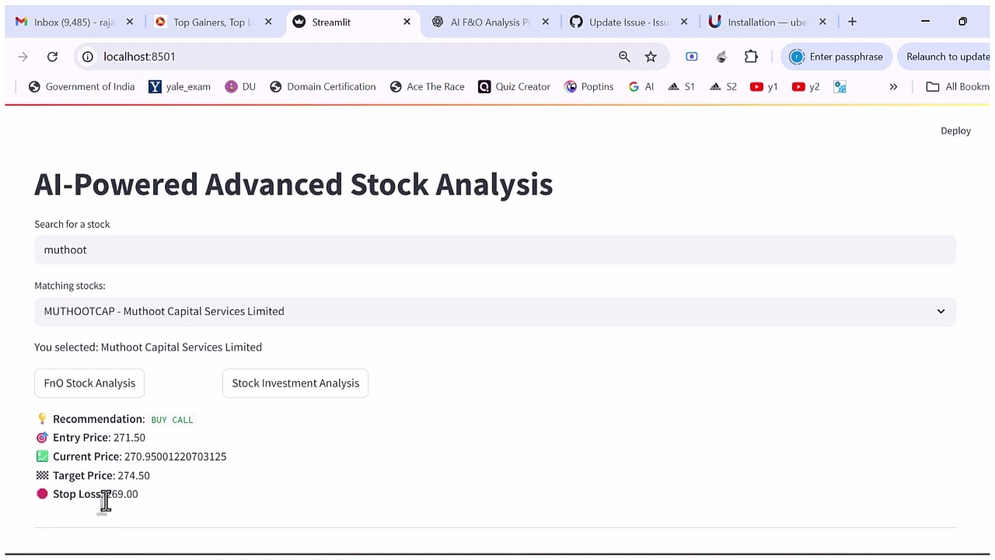Click the chart Current Price icon
Viewport: 995px width, 560px height.
[x=42, y=457]
